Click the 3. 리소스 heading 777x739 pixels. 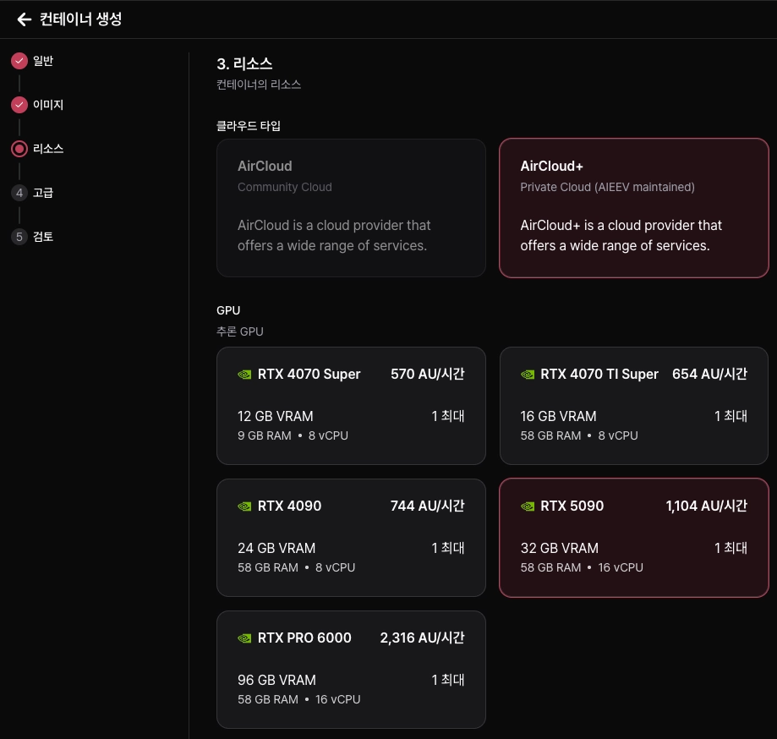[244, 63]
